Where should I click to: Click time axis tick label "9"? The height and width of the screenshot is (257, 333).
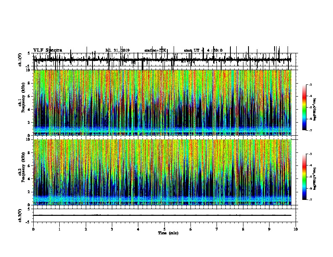(269, 229)
